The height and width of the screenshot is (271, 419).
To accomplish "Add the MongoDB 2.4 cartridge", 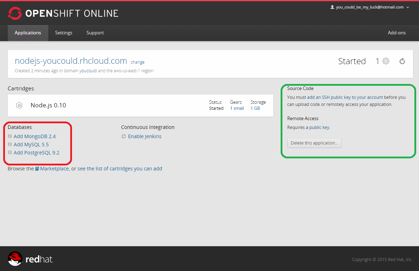I will tap(35, 136).
